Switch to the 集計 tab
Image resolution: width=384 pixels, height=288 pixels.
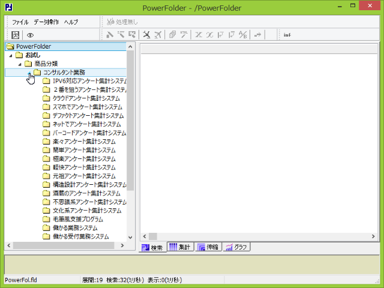[181, 247]
